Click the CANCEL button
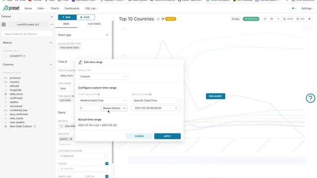This screenshot has height=178, width=317. coord(140,136)
